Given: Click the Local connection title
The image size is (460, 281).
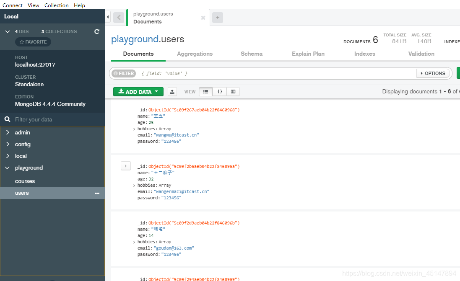Looking at the screenshot, I should pos(11,16).
